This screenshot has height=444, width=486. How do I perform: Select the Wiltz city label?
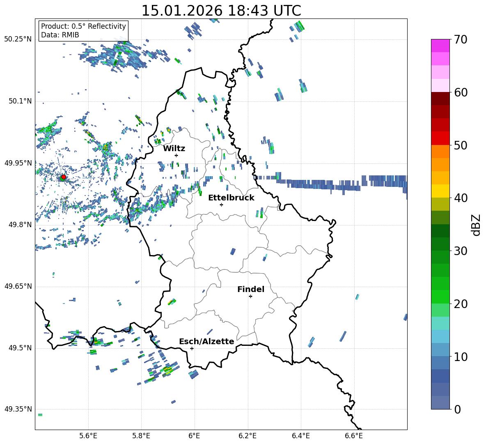[x=174, y=148]
